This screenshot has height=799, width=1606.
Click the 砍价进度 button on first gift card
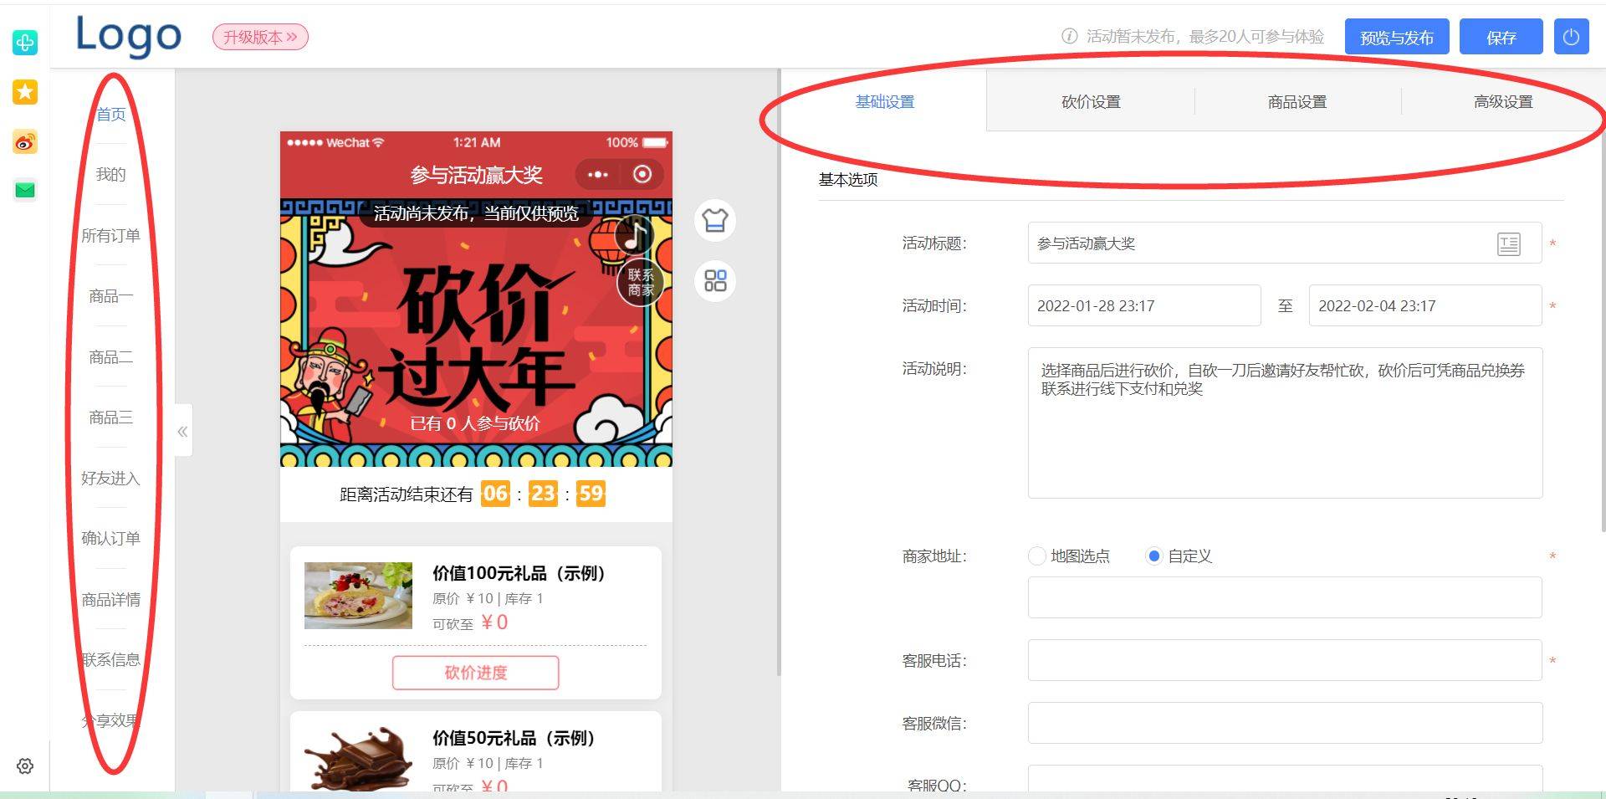pyautogui.click(x=475, y=673)
